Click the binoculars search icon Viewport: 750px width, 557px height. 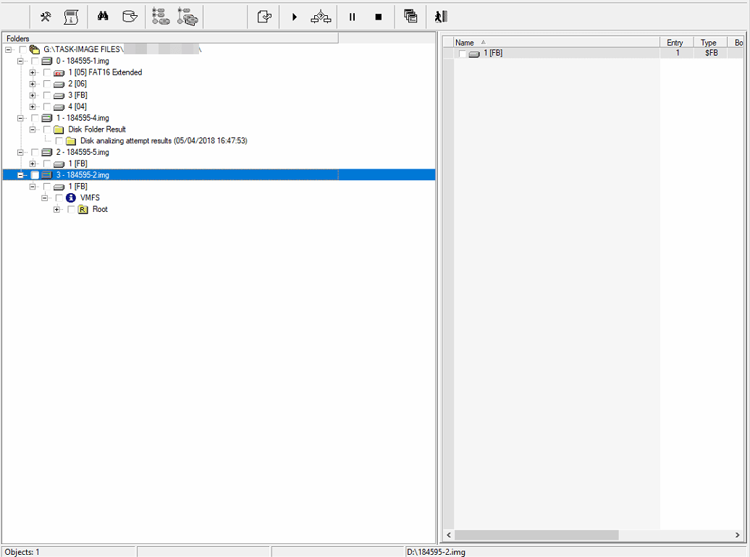[x=103, y=17]
